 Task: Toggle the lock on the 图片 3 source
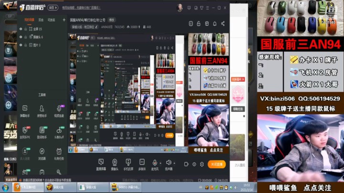[26, 45]
